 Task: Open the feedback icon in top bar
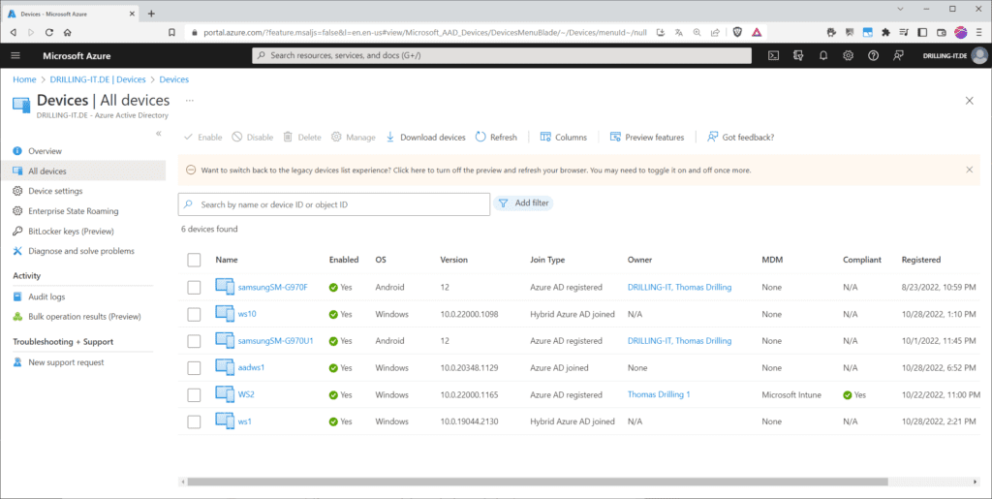tap(898, 55)
